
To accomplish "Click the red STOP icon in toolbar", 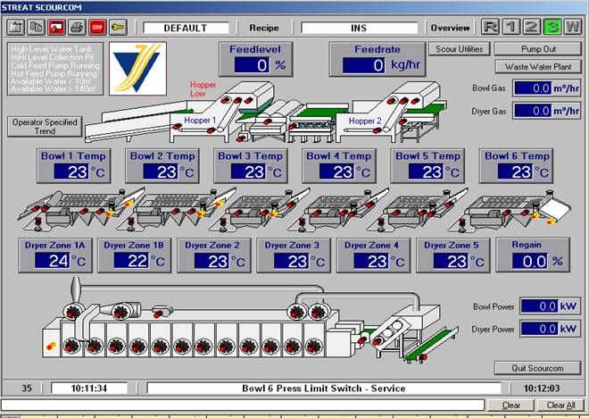I will click(x=97, y=28).
